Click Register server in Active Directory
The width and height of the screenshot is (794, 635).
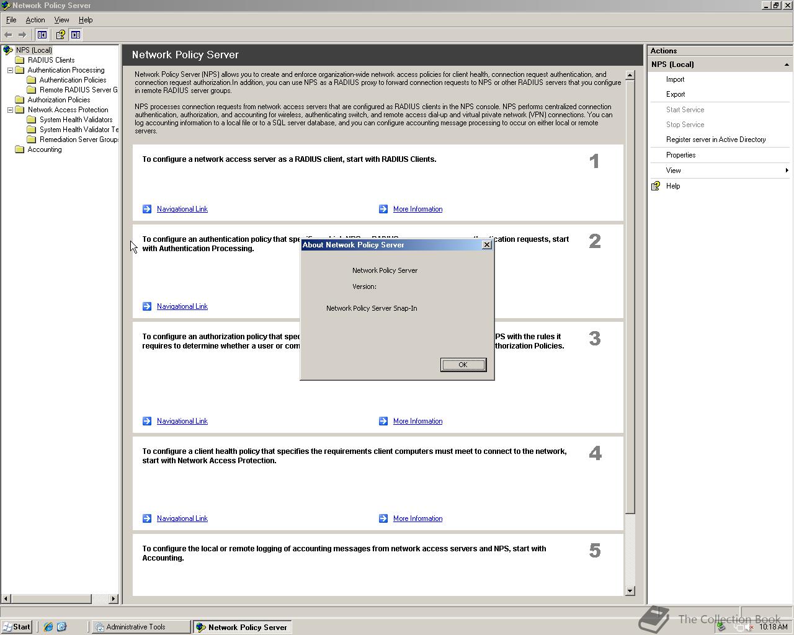point(716,140)
